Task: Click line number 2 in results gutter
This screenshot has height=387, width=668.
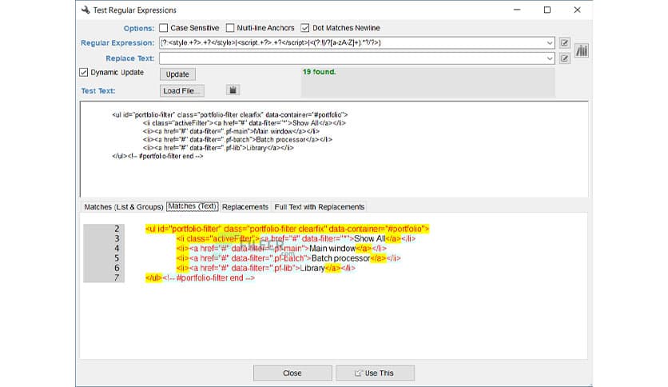Action: pyautogui.click(x=117, y=229)
